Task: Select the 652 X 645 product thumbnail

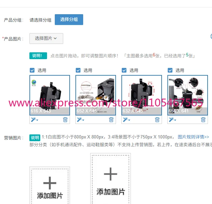Action: pyautogui.click(x=96, y=95)
